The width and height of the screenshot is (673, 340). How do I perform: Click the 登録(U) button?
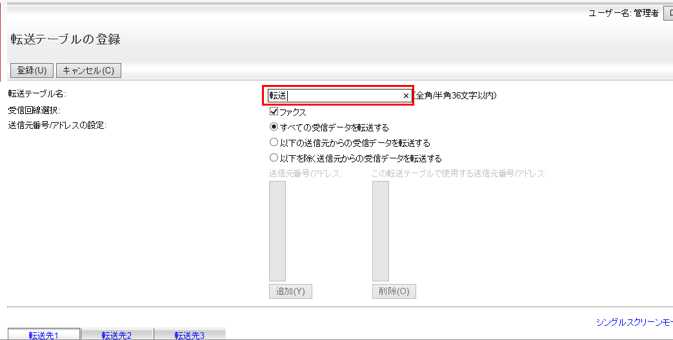click(32, 70)
